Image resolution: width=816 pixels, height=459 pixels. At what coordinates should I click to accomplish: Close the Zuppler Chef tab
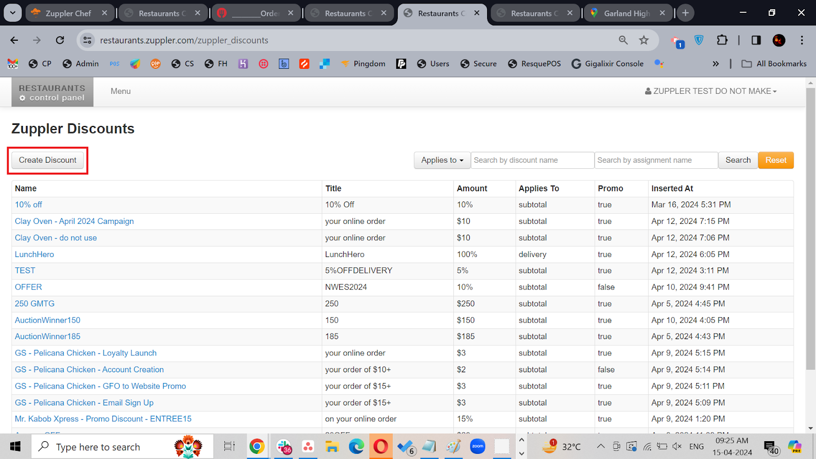coord(105,13)
